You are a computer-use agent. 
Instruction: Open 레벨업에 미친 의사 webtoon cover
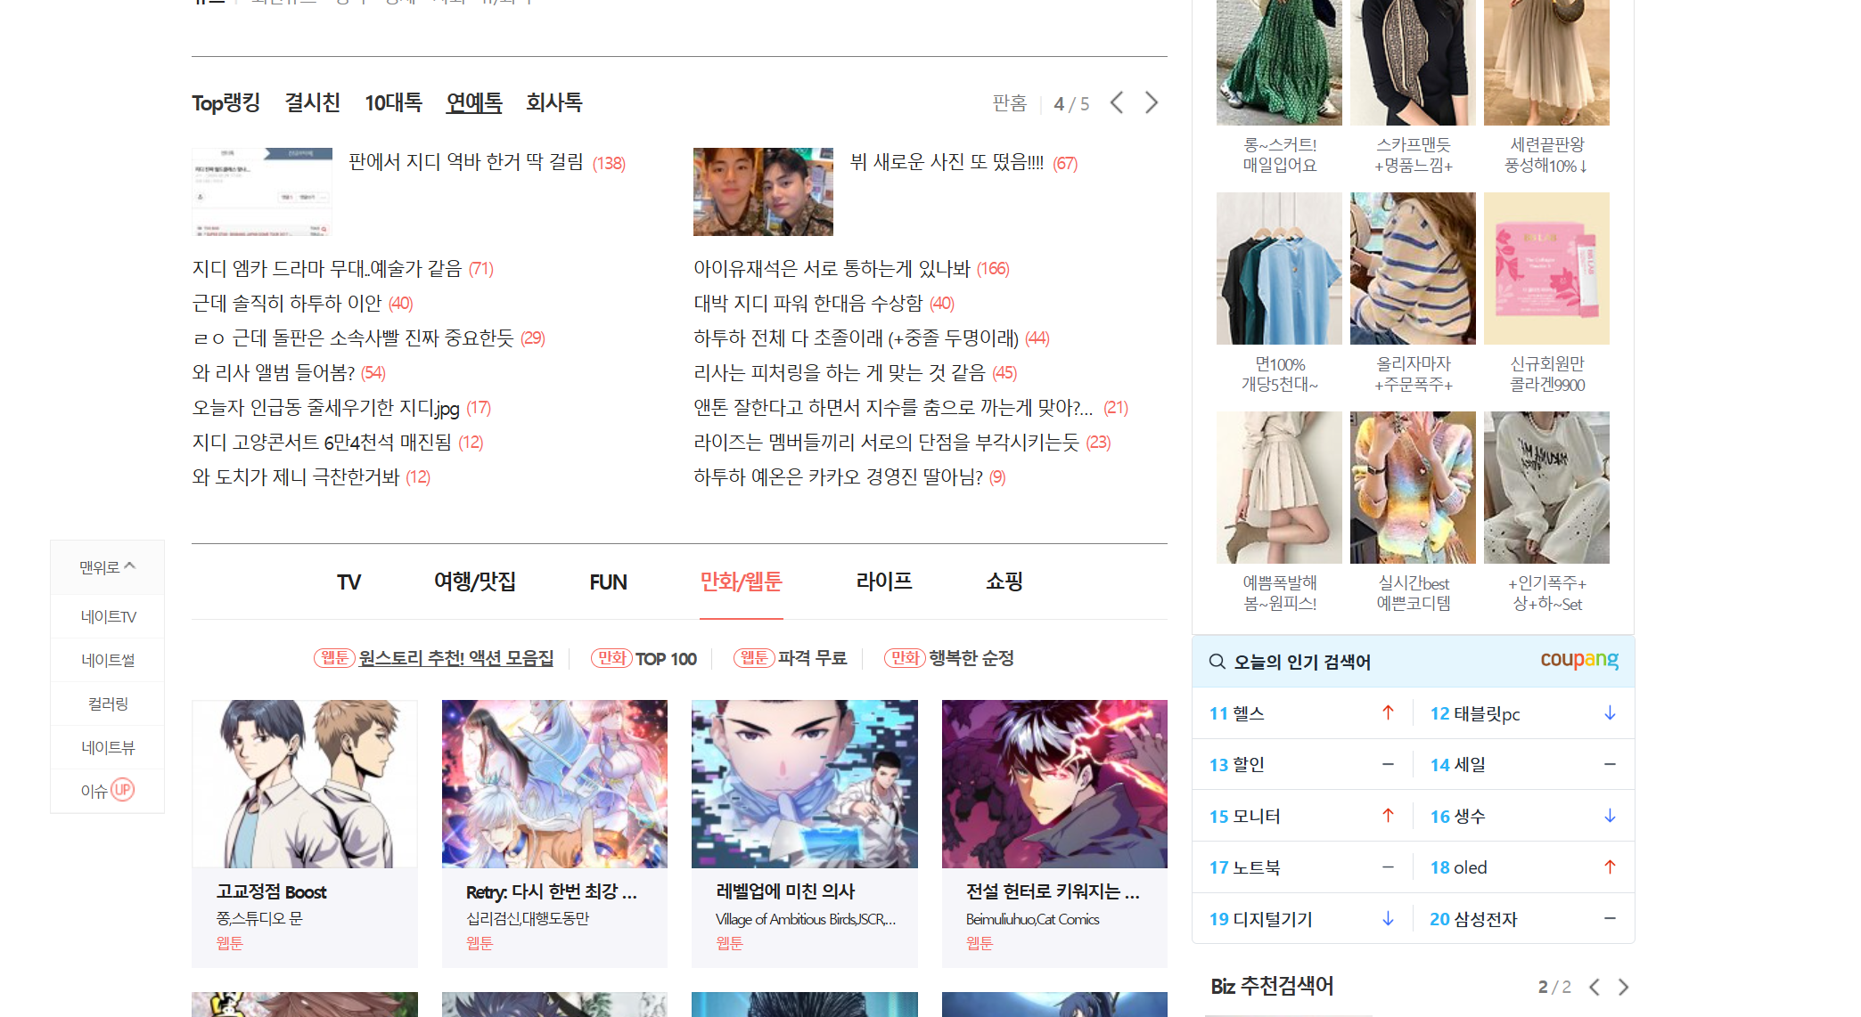click(x=804, y=784)
